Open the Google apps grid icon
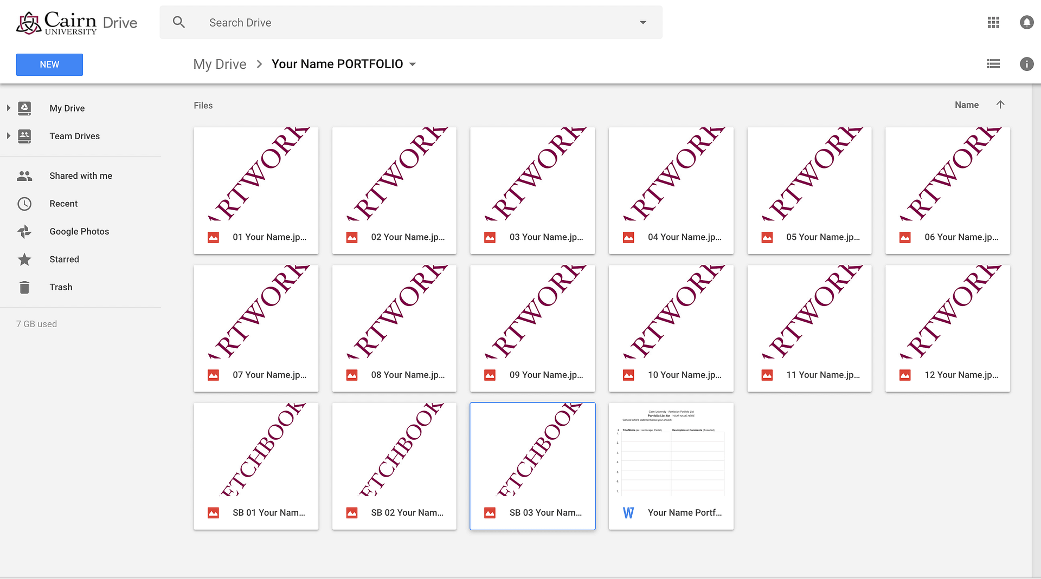Image resolution: width=1041 pixels, height=579 pixels. click(993, 22)
